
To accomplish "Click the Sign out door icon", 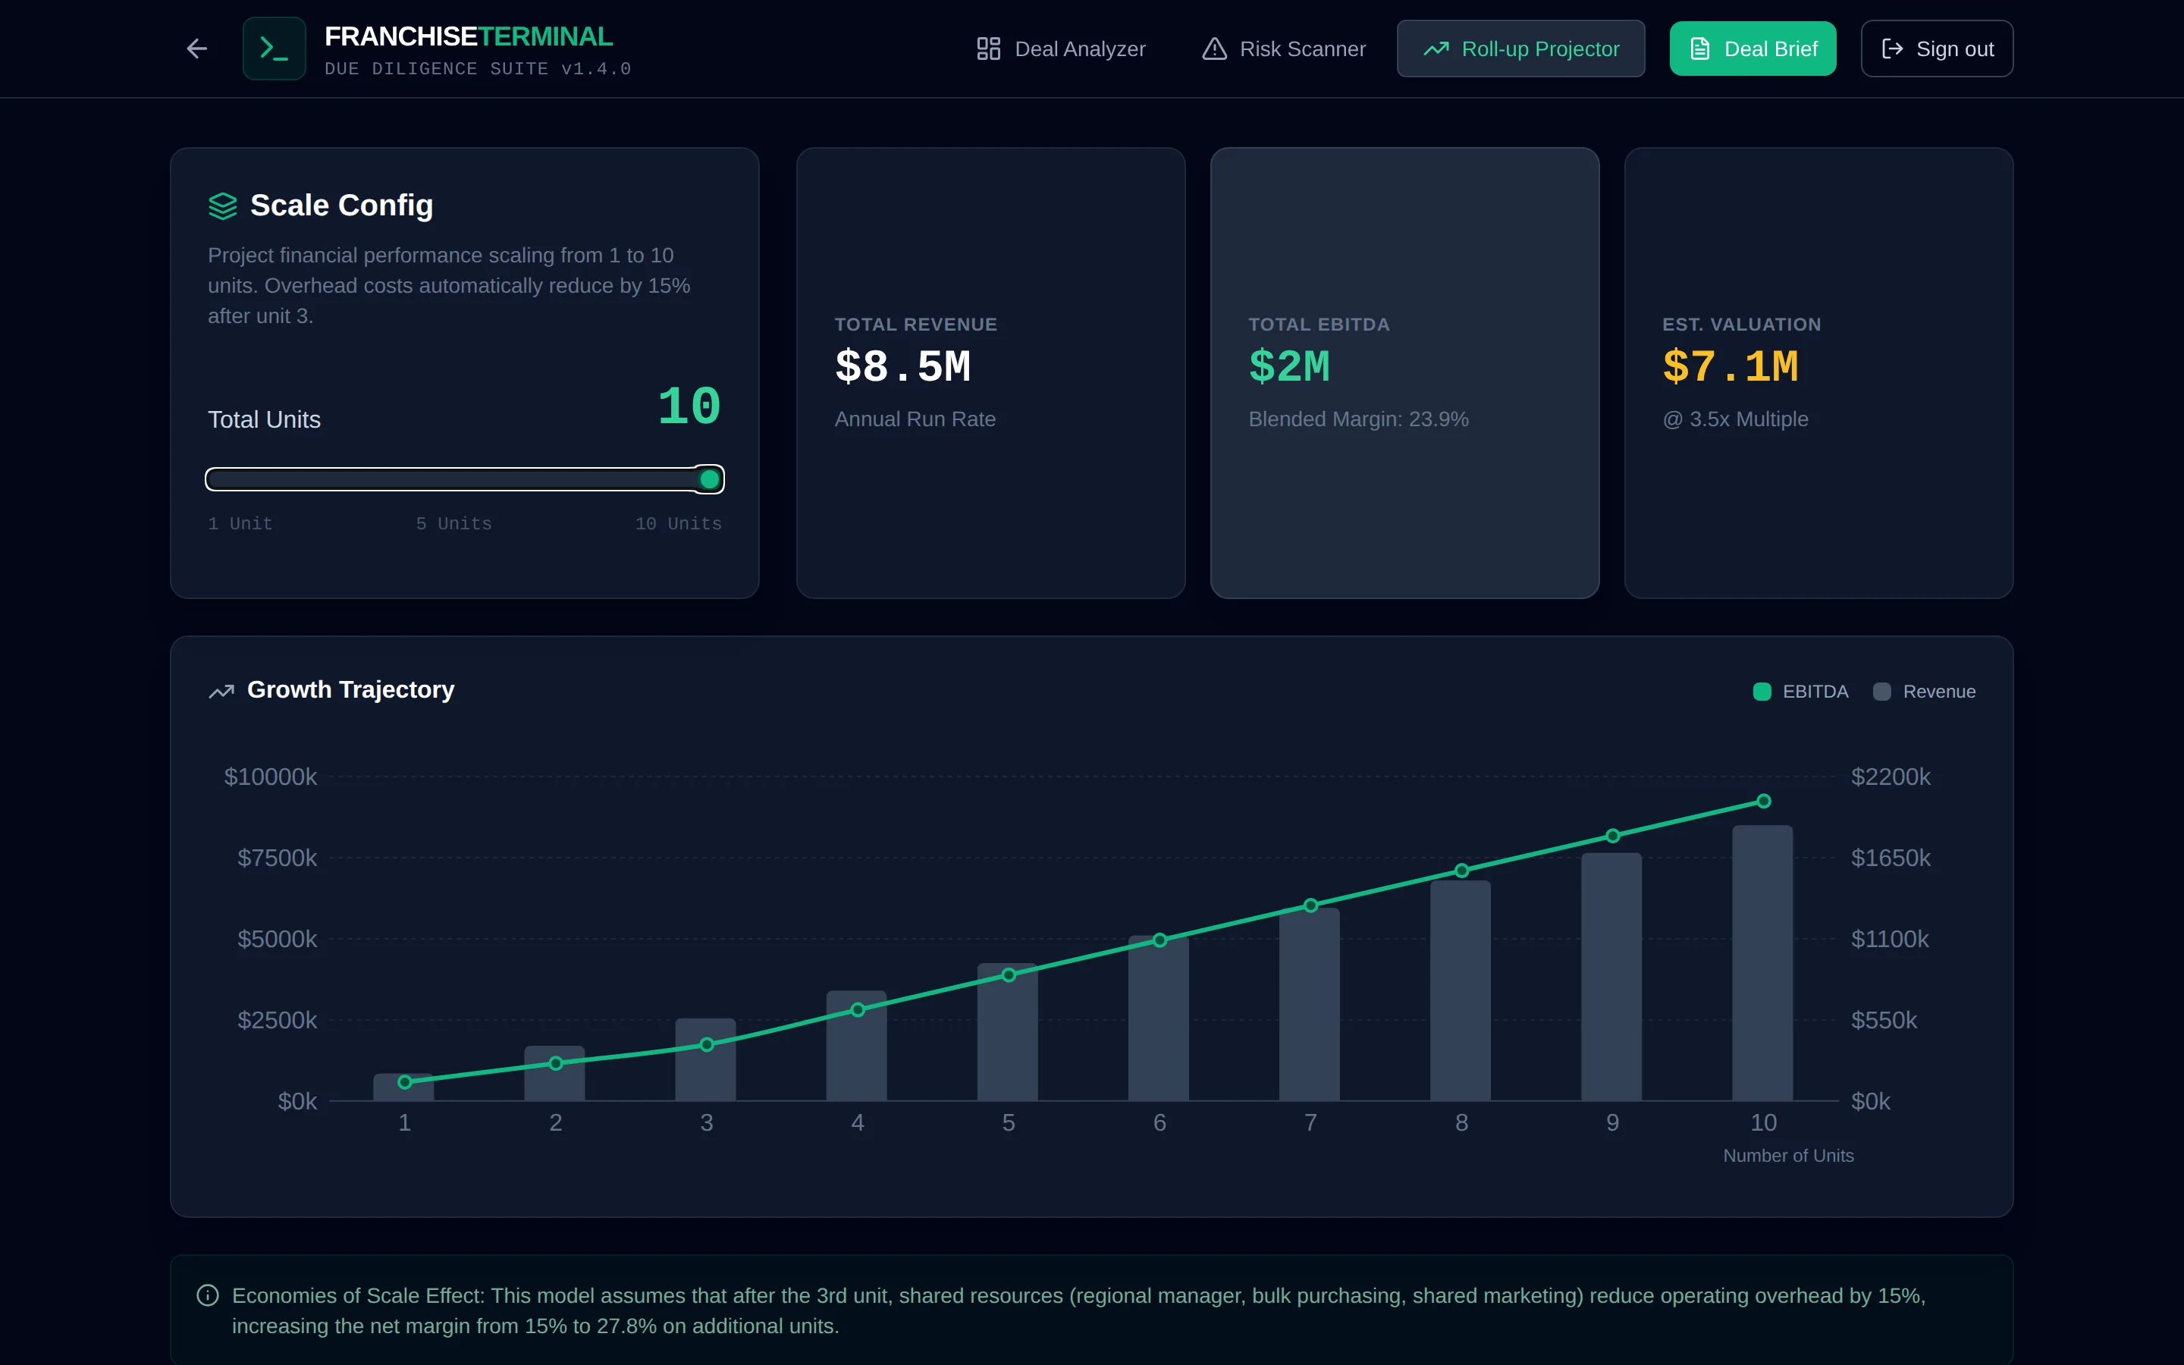I will 1893,49.
